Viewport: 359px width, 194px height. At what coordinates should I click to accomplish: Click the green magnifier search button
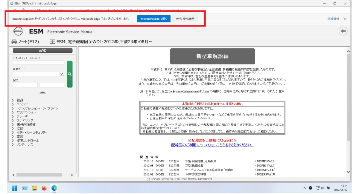[70, 74]
